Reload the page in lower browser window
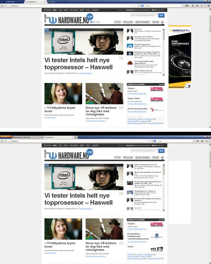Viewport: 211px width, 264px height. click(151, 141)
